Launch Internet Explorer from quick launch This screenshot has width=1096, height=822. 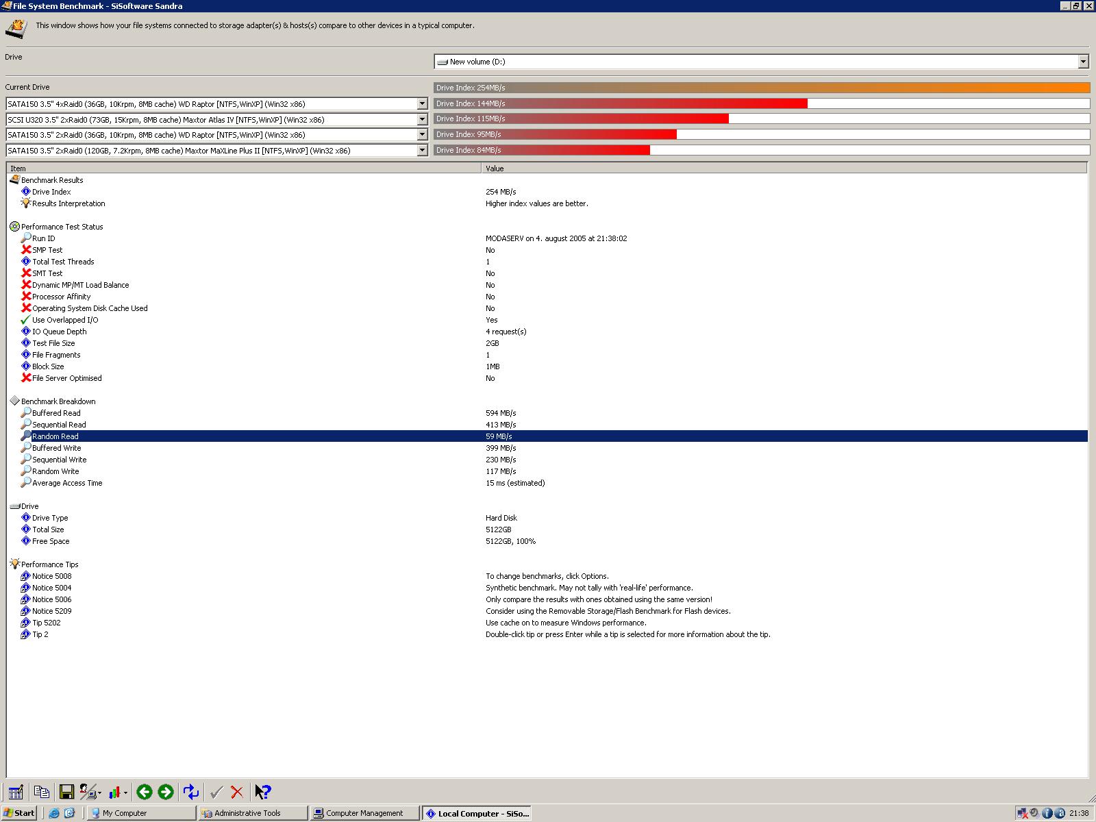pos(54,813)
